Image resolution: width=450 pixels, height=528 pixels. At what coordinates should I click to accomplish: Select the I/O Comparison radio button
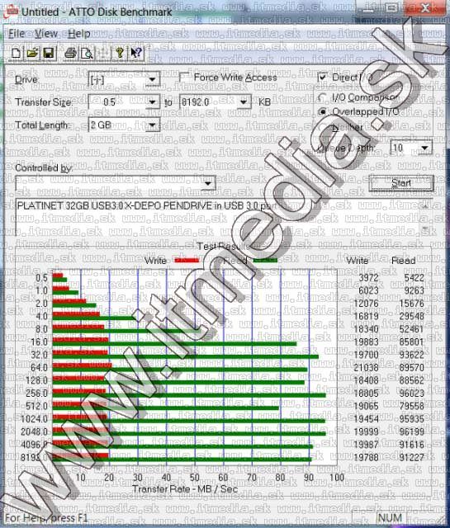click(323, 97)
